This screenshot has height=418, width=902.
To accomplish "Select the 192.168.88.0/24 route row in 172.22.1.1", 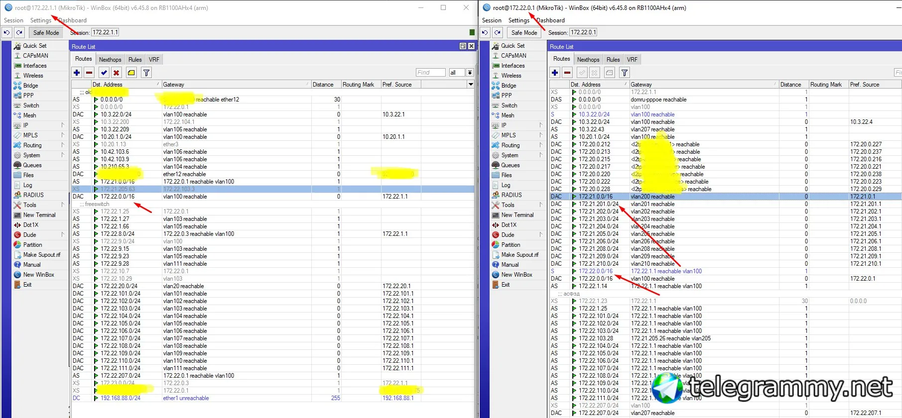I will (x=273, y=398).
